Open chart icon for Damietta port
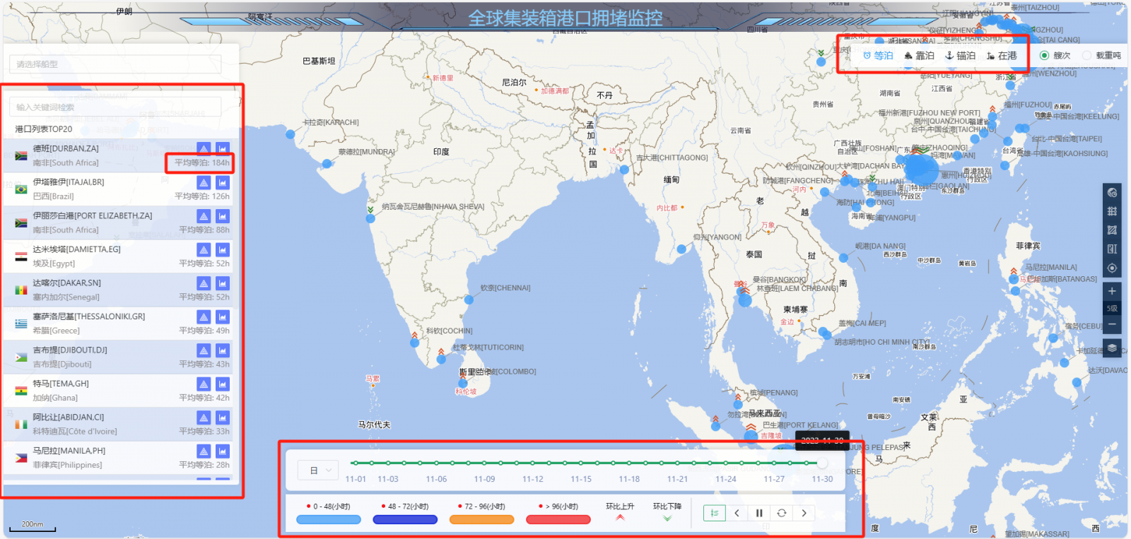 [x=223, y=249]
